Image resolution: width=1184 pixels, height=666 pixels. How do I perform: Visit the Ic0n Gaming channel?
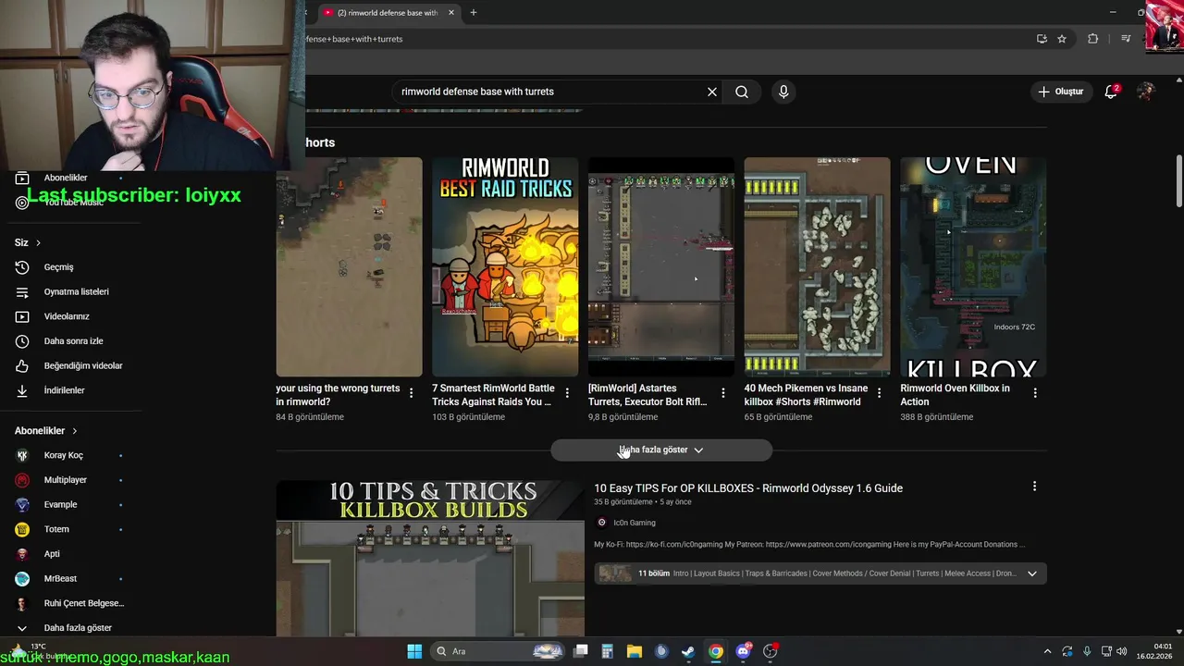[635, 523]
